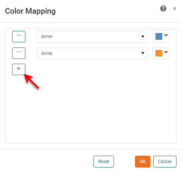Viewport: 182px width, 173px height.
Task: Close the Color Mapping dialog
Action: pos(174,8)
